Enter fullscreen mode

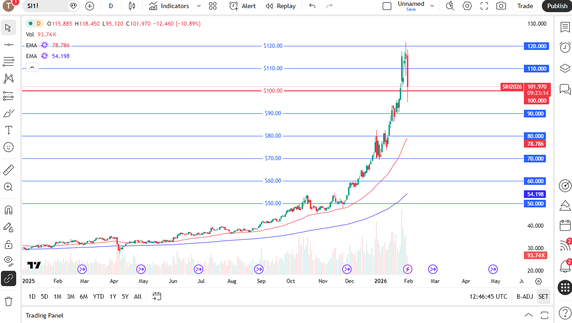pyautogui.click(x=484, y=6)
